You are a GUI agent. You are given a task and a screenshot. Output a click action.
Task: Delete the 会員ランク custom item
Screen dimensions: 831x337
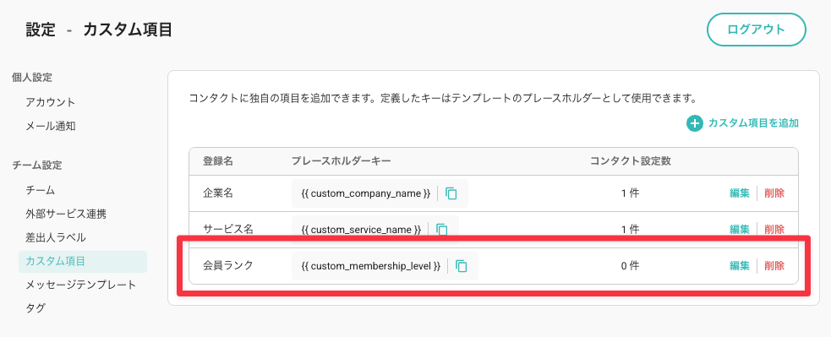tap(774, 266)
